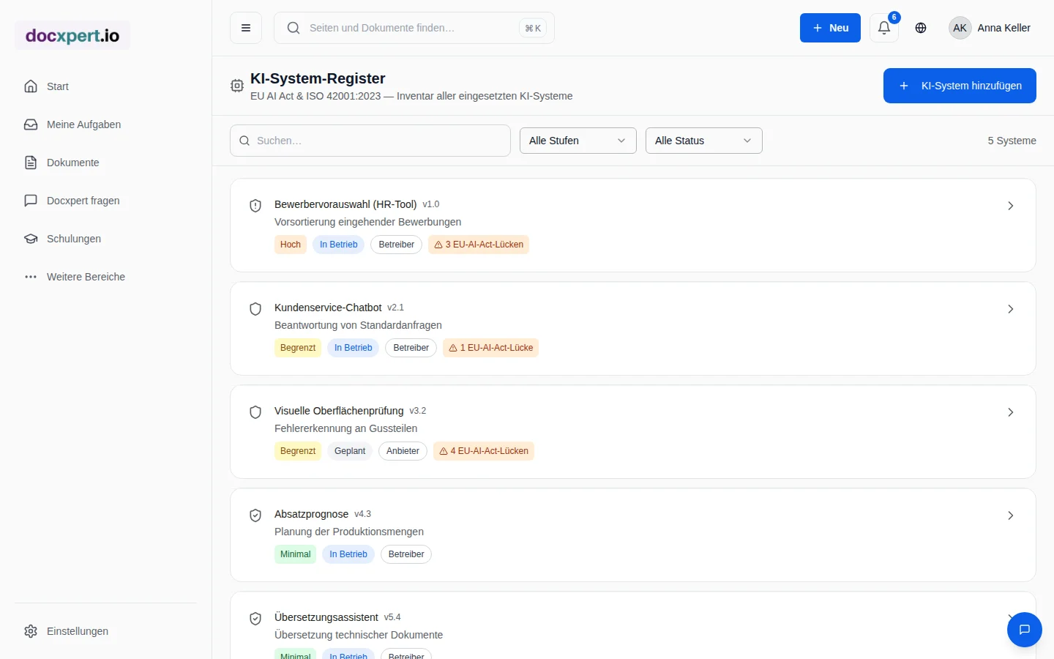Click the Start home icon in sidebar
The height and width of the screenshot is (659, 1054).
pos(31,86)
